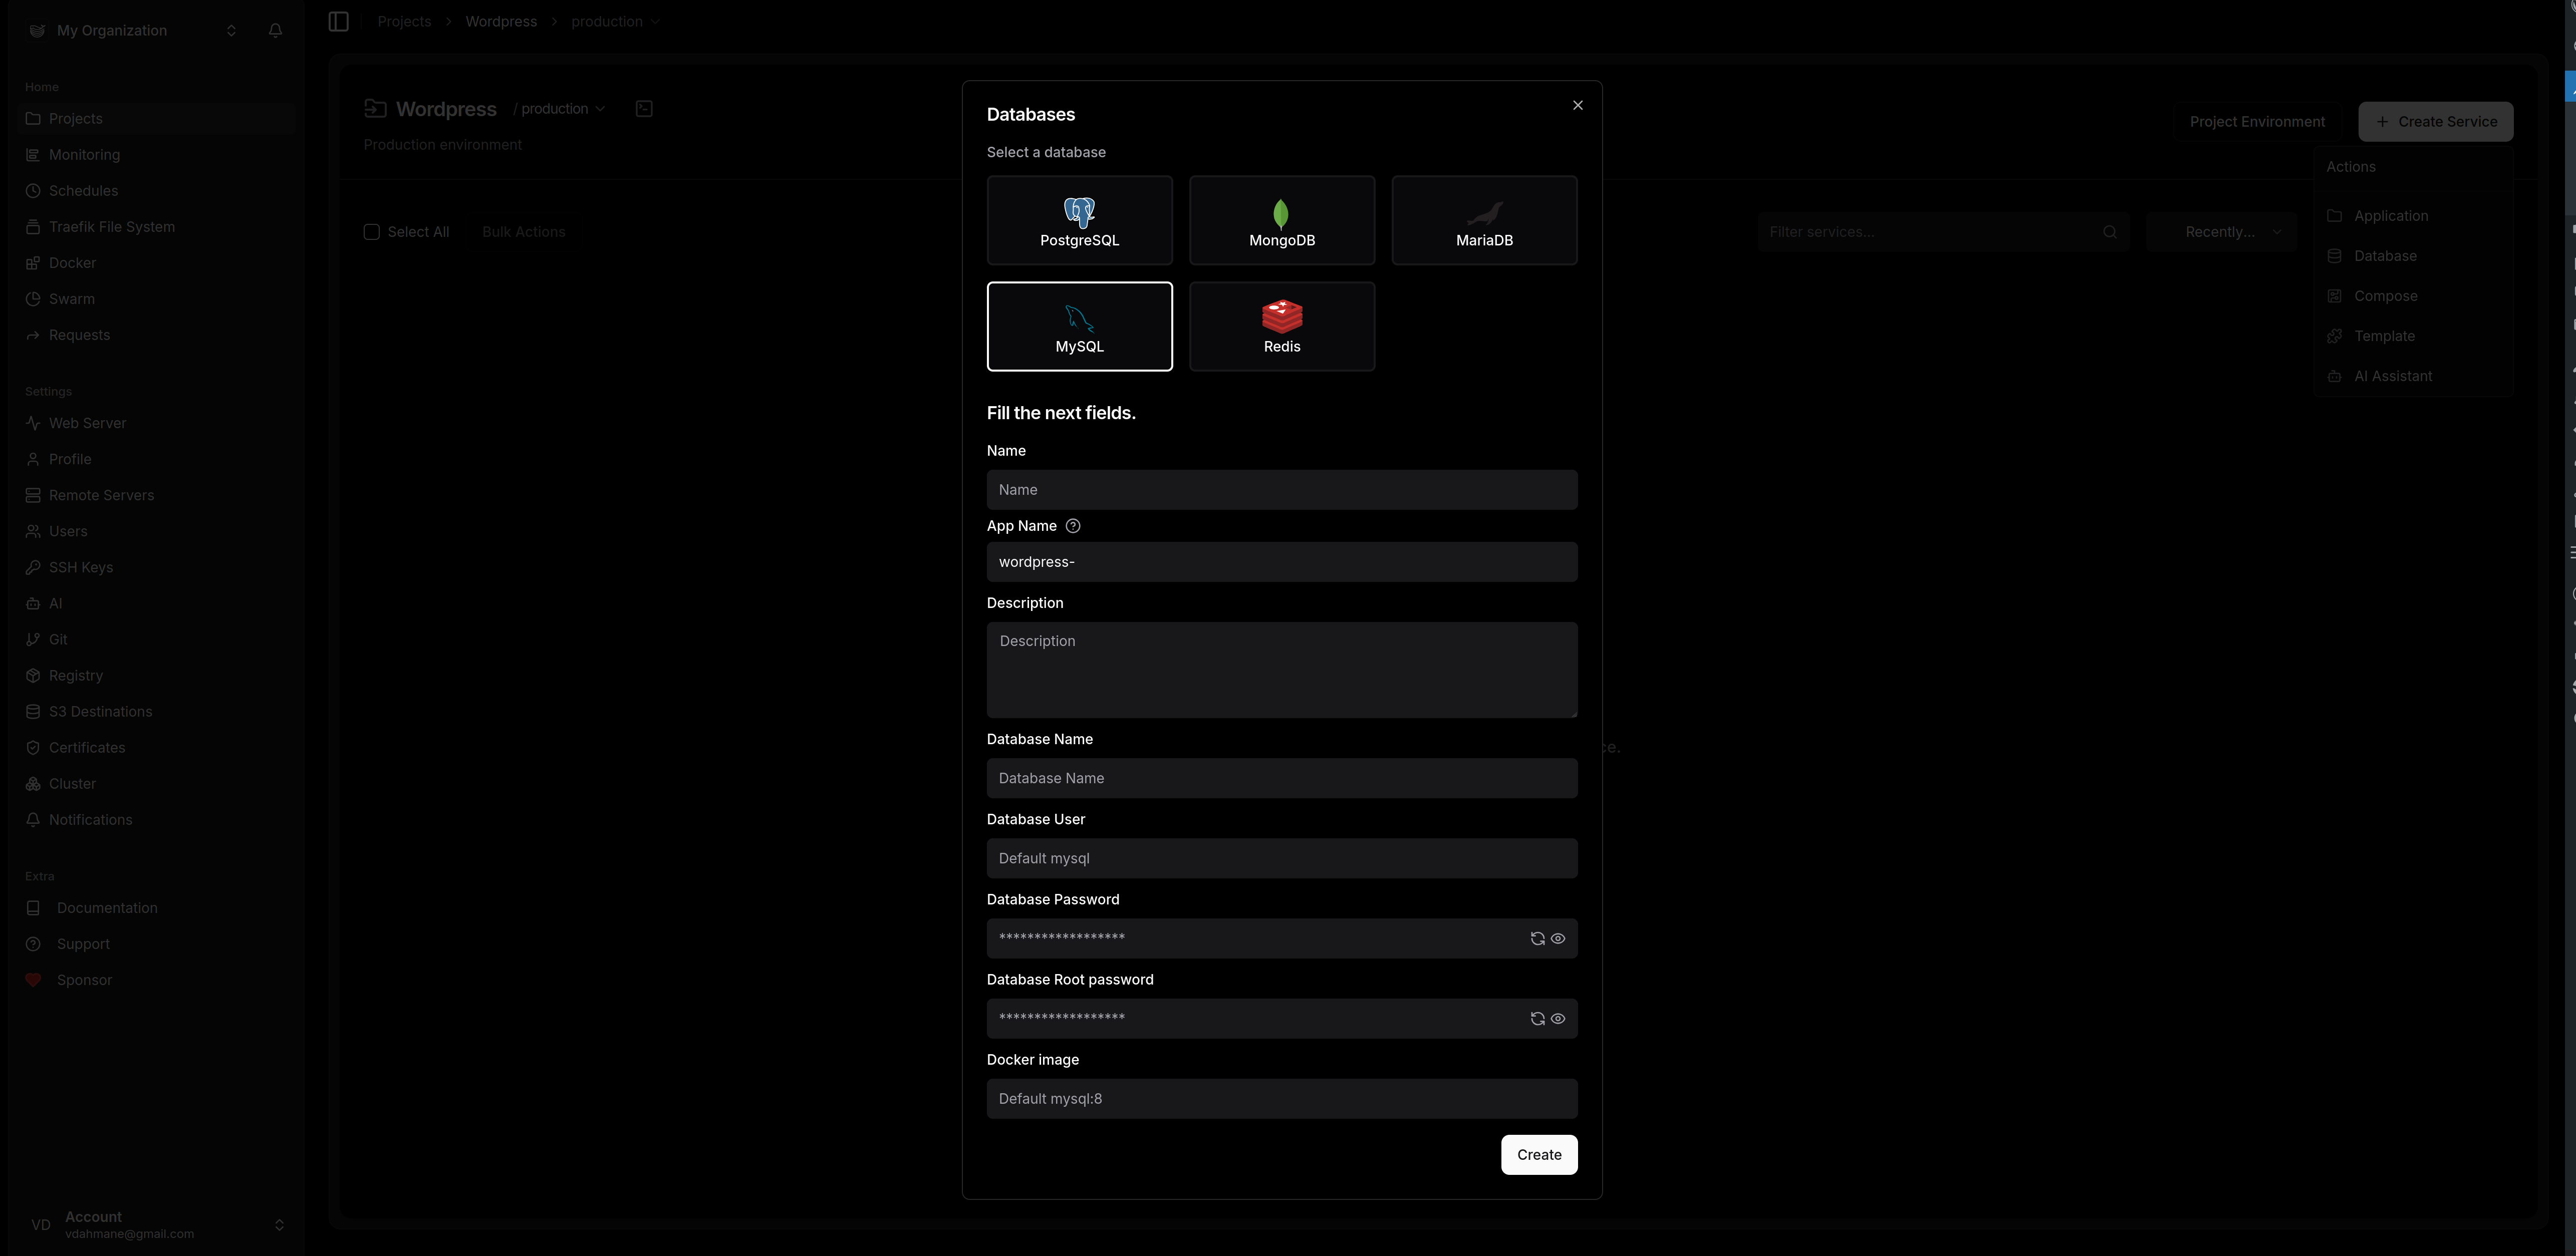2576x1256 pixels.
Task: Open Docker in the sidebar
Action: (x=72, y=263)
